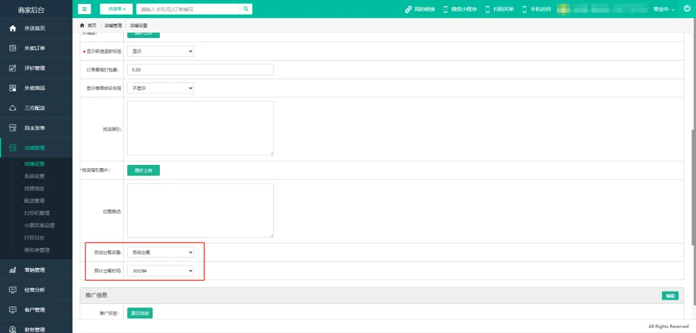Screen dimensions: 696x333
Task: Click the 找店指引 text area
Action: 200,128
